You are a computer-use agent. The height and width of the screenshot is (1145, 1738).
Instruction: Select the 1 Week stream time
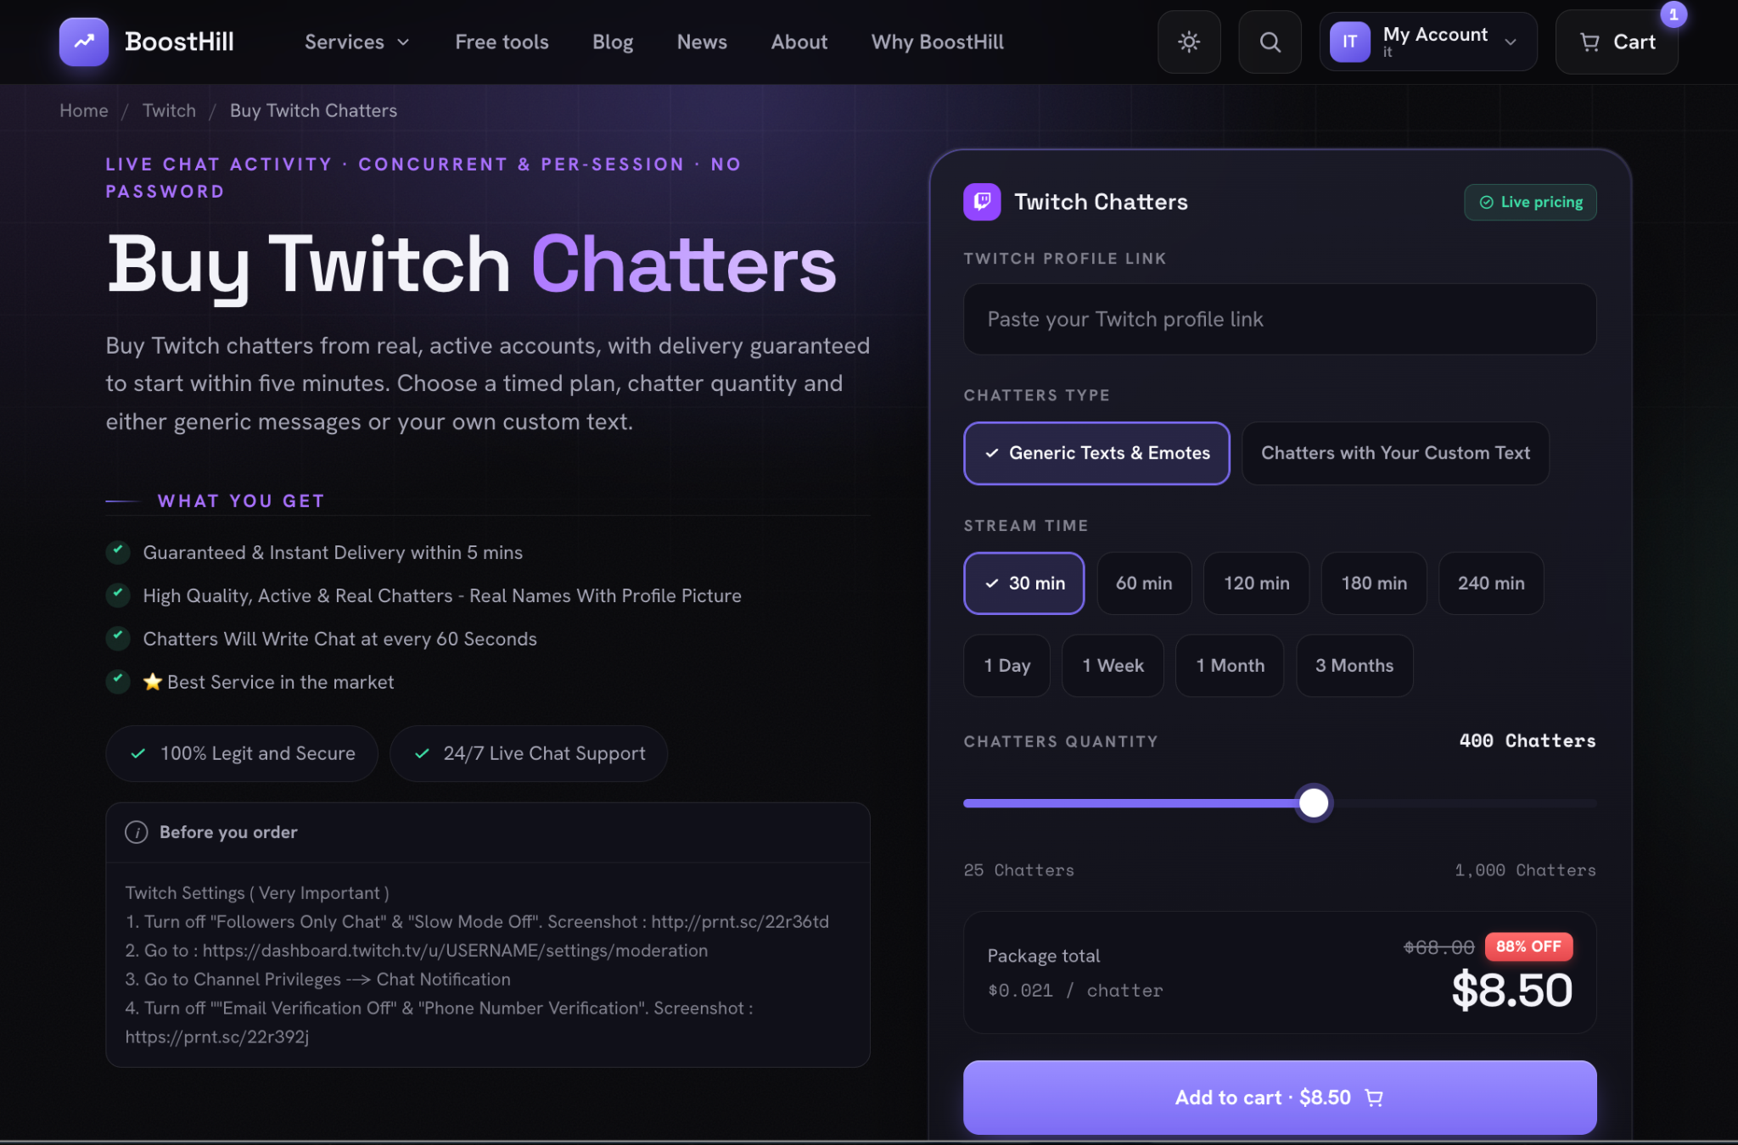[x=1113, y=666]
